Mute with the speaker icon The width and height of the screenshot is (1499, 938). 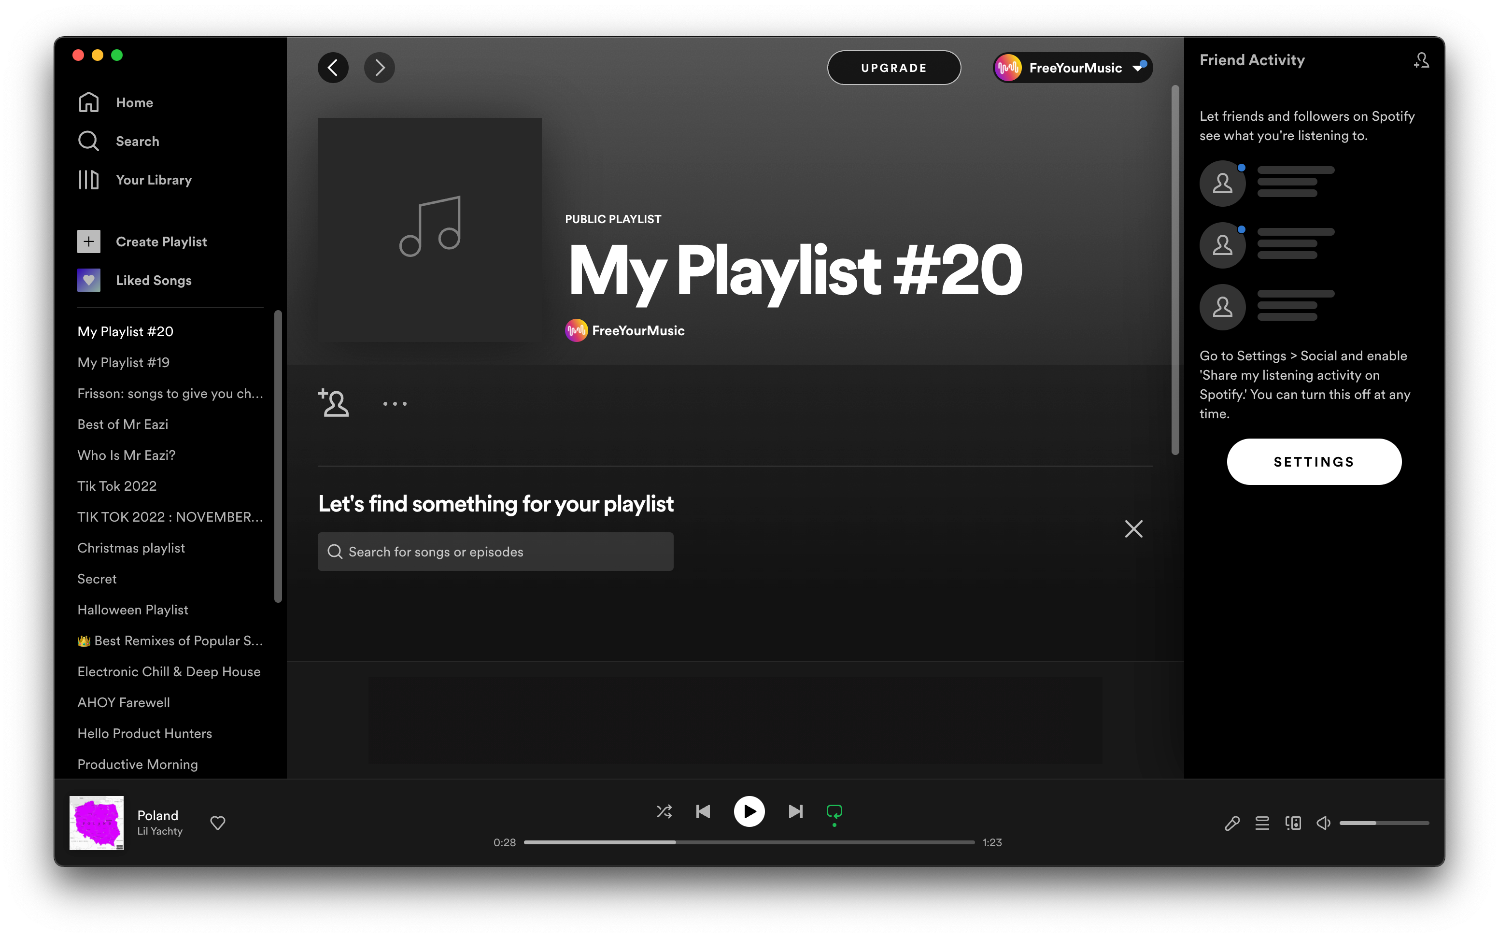coord(1323,823)
